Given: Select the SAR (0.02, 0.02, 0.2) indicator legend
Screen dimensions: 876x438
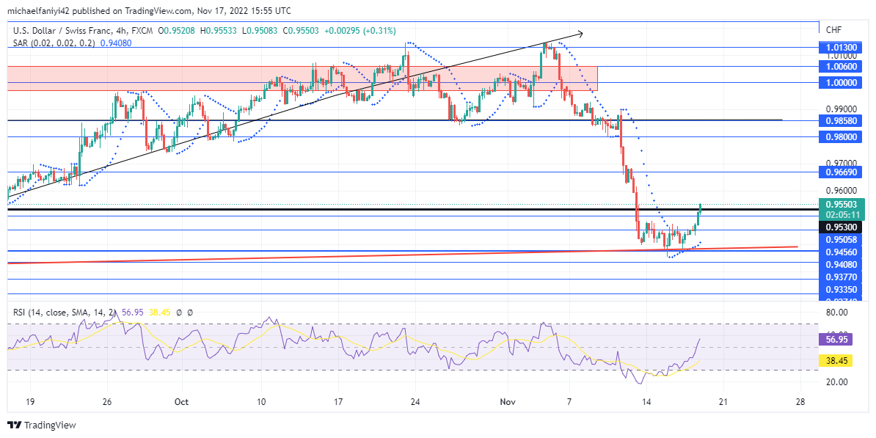Looking at the screenshot, I should click(53, 42).
